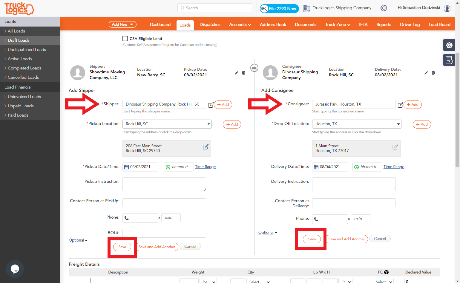Edit the 1 Main Street Houston address
This screenshot has height=283, width=460.
(395, 147)
